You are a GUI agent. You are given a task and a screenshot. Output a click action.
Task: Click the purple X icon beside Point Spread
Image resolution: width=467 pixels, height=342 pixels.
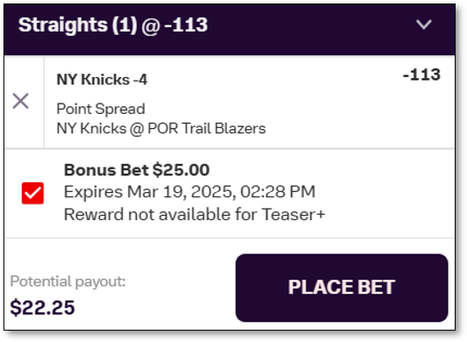[x=20, y=101]
